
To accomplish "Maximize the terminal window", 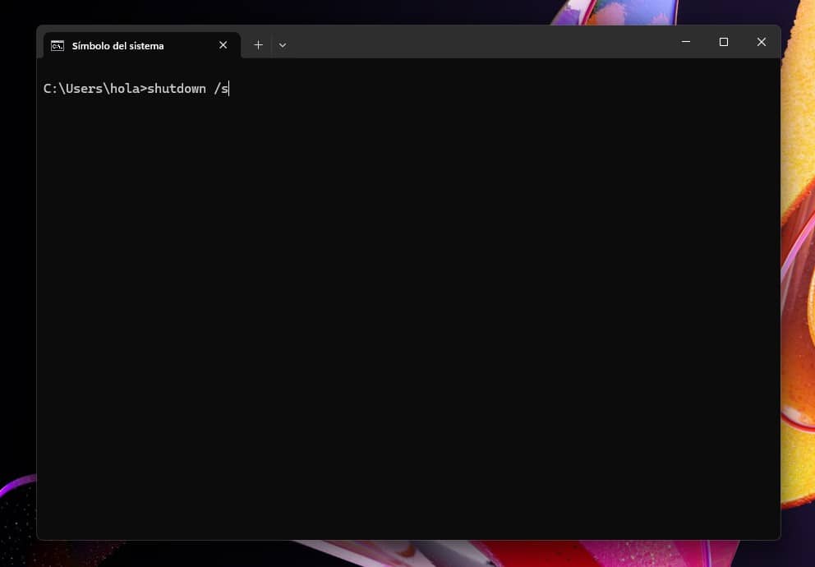I will (724, 42).
